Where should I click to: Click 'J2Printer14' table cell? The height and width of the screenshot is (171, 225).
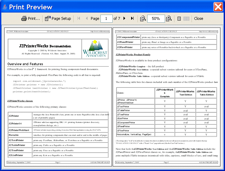[20, 124]
